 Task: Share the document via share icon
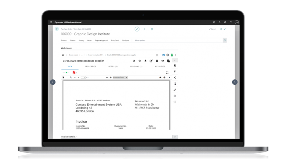coord(175,78)
